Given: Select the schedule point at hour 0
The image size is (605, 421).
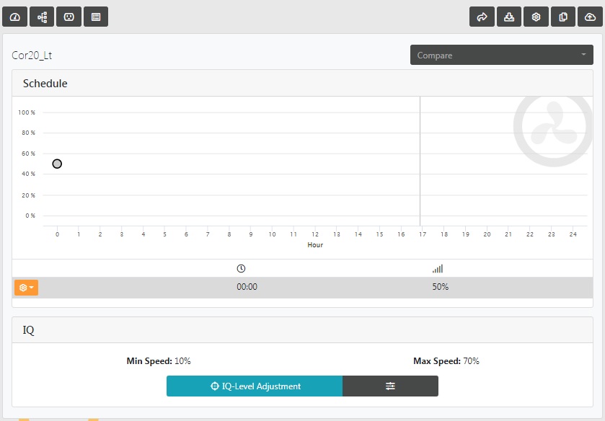Looking at the screenshot, I should click(x=57, y=164).
